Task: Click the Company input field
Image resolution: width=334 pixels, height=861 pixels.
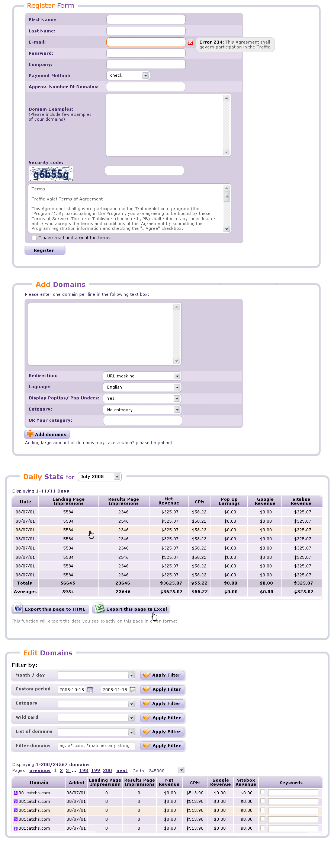Action: [146, 64]
